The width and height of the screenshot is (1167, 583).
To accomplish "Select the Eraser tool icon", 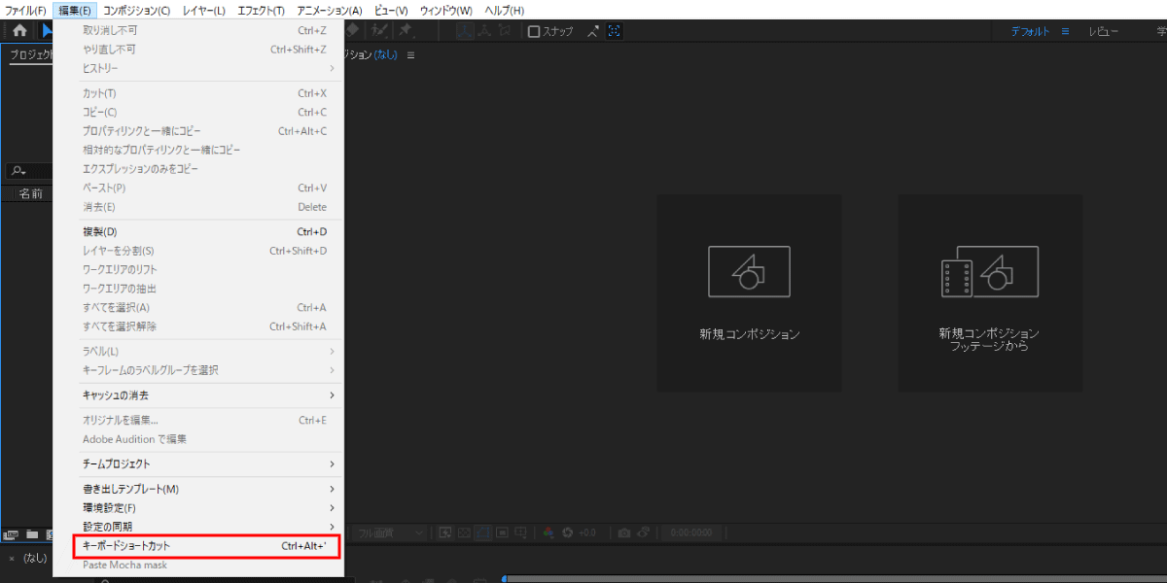I will pyautogui.click(x=352, y=31).
